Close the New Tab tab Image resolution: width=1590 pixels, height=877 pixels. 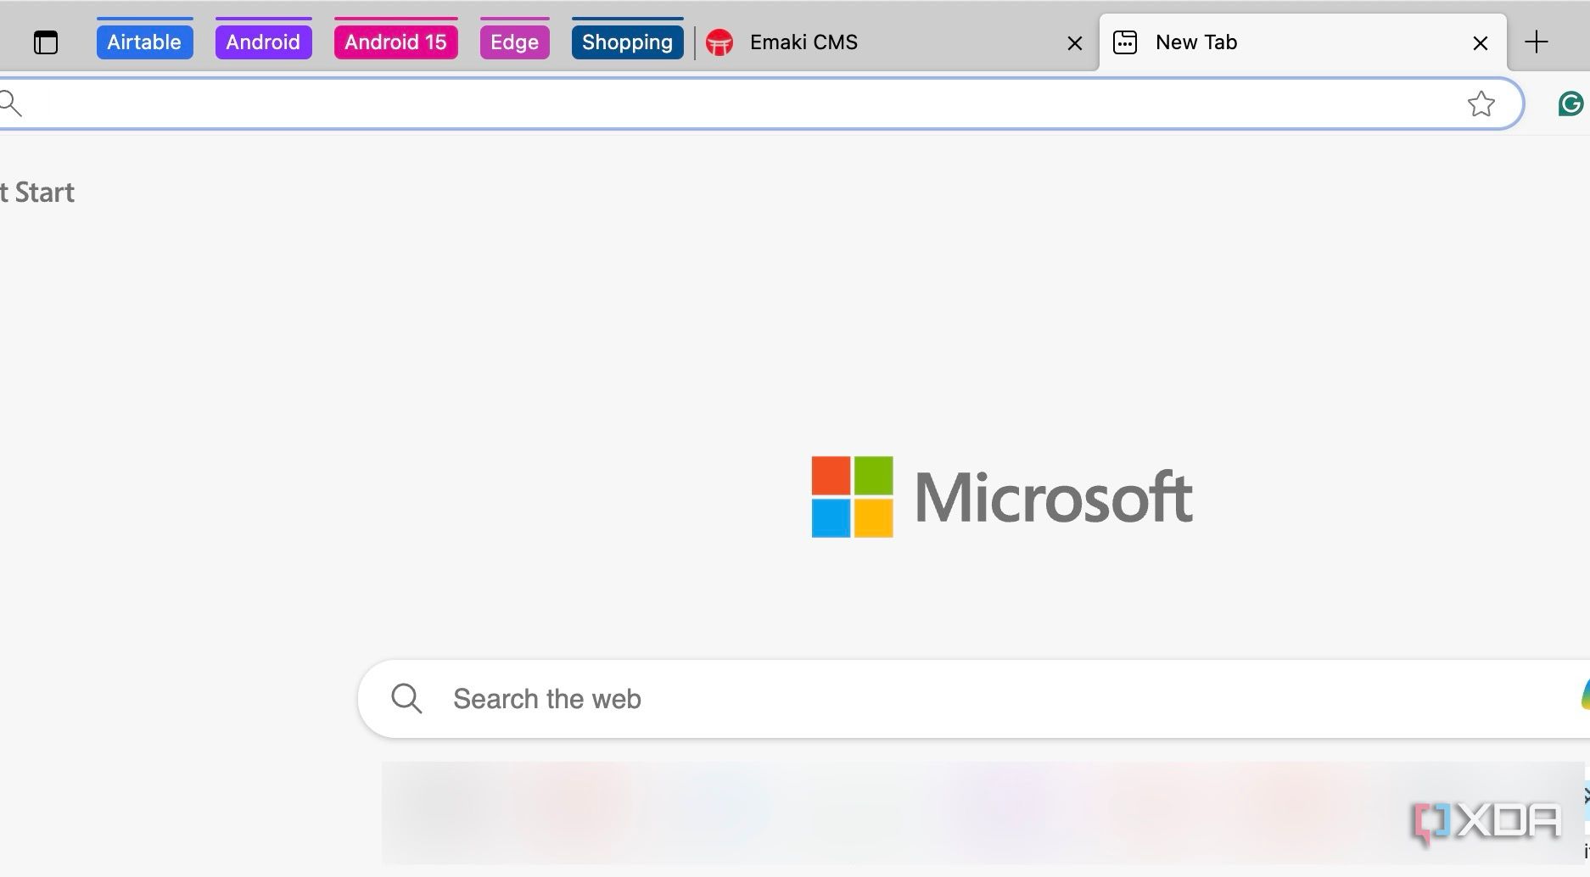point(1481,42)
